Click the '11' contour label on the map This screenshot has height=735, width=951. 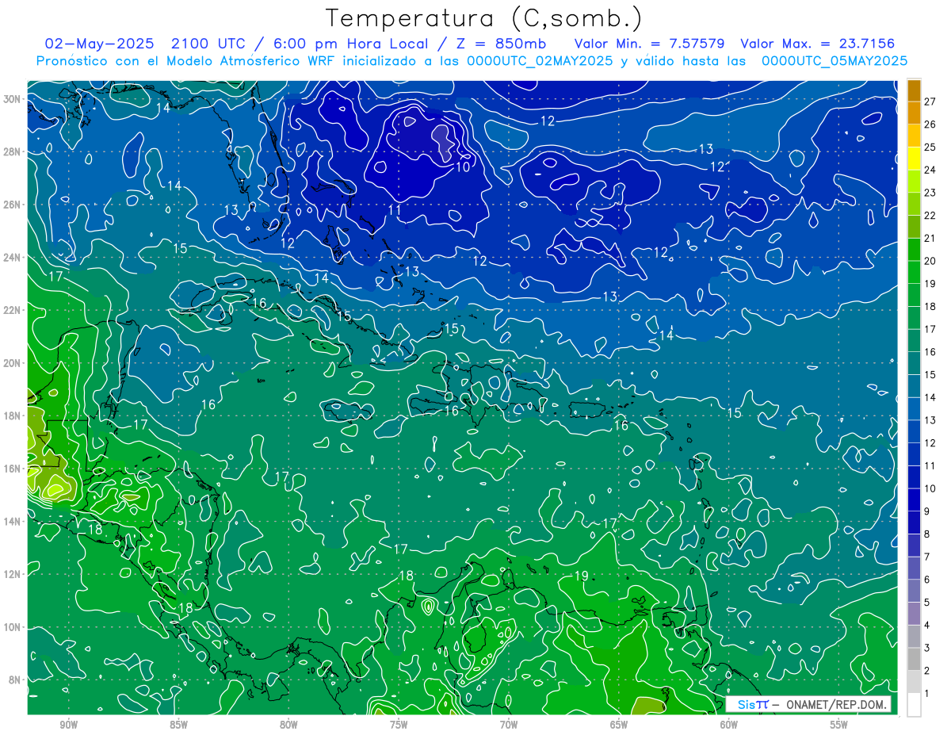395,210
